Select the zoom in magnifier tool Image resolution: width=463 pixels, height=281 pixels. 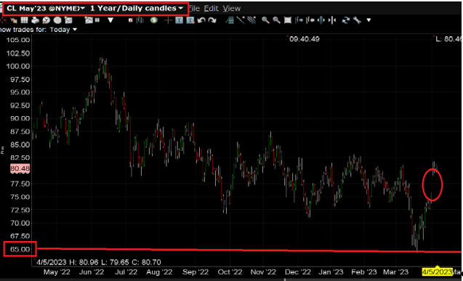(265, 20)
